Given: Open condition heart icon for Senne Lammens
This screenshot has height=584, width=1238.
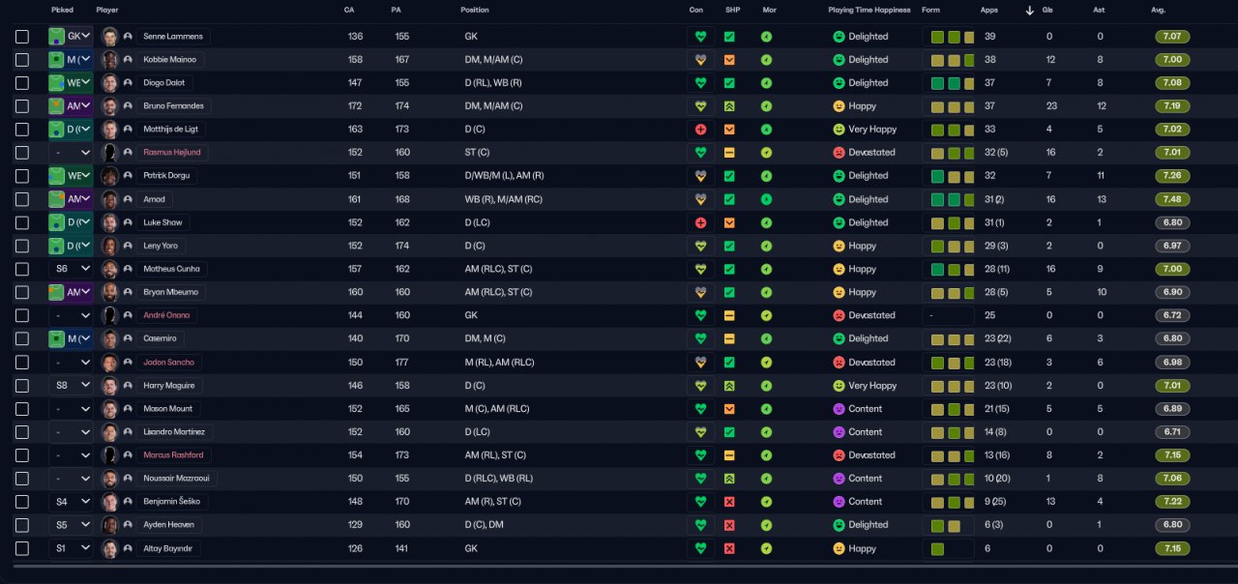Looking at the screenshot, I should (x=700, y=37).
